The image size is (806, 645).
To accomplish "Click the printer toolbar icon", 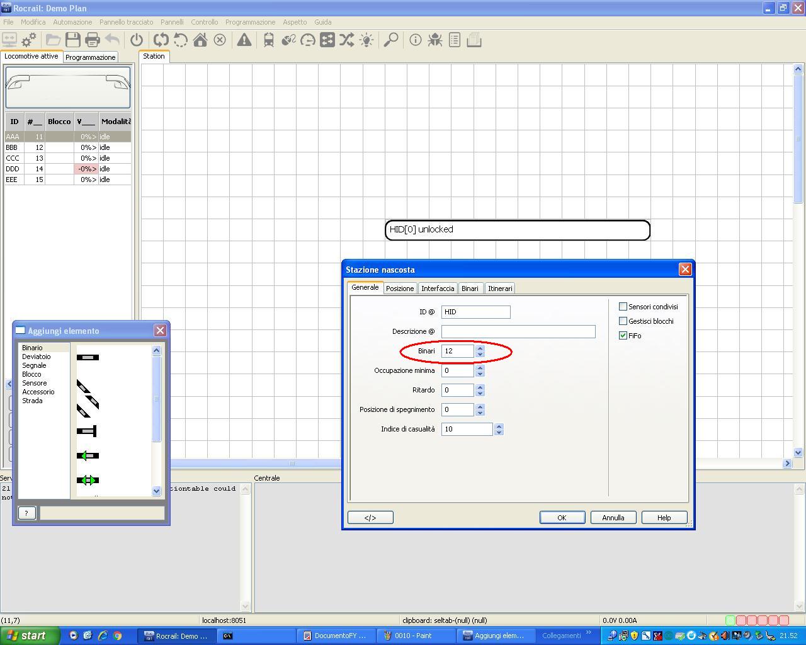I will 93,40.
